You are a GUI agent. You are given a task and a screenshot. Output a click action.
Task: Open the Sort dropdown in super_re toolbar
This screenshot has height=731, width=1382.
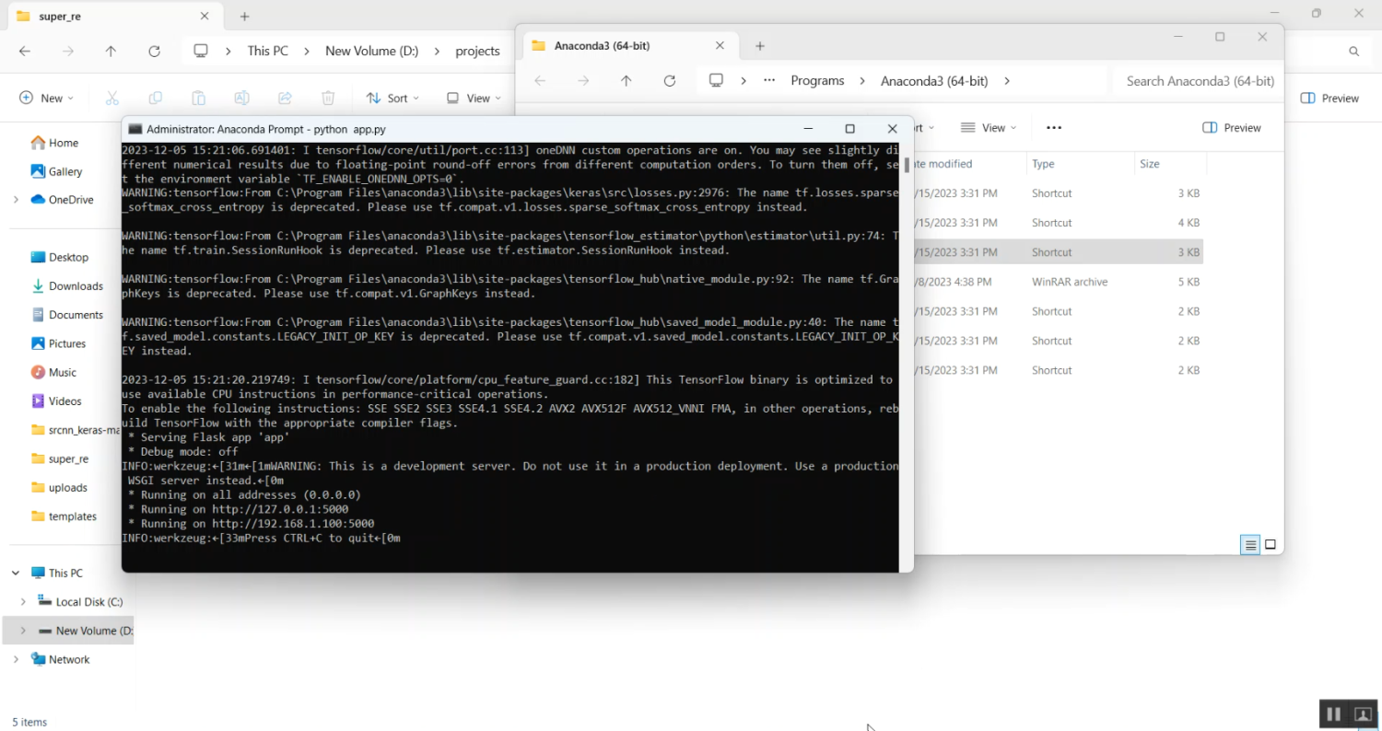(392, 98)
